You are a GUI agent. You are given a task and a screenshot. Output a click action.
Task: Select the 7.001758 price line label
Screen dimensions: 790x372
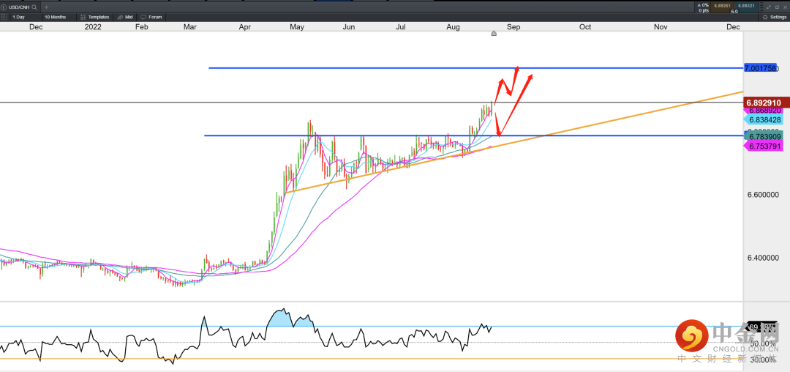(x=761, y=67)
